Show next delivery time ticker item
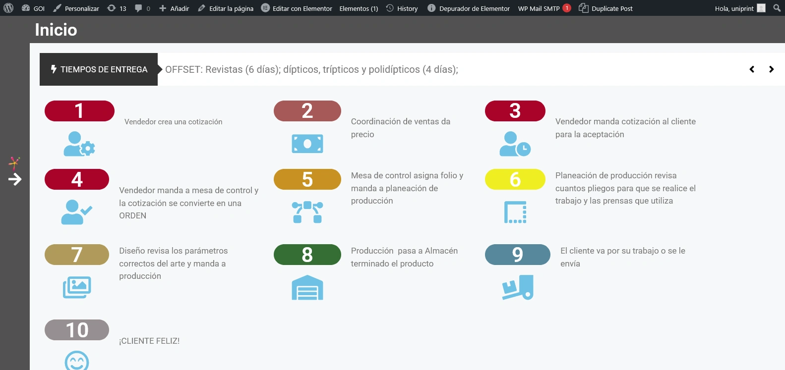This screenshot has height=370, width=785. pyautogui.click(x=771, y=69)
